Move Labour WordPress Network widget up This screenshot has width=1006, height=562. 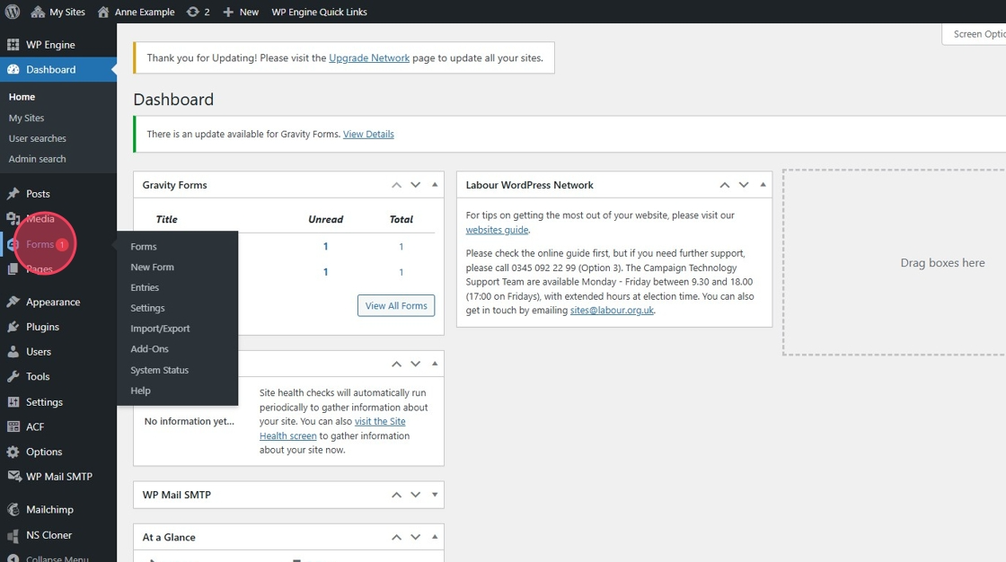(x=724, y=185)
